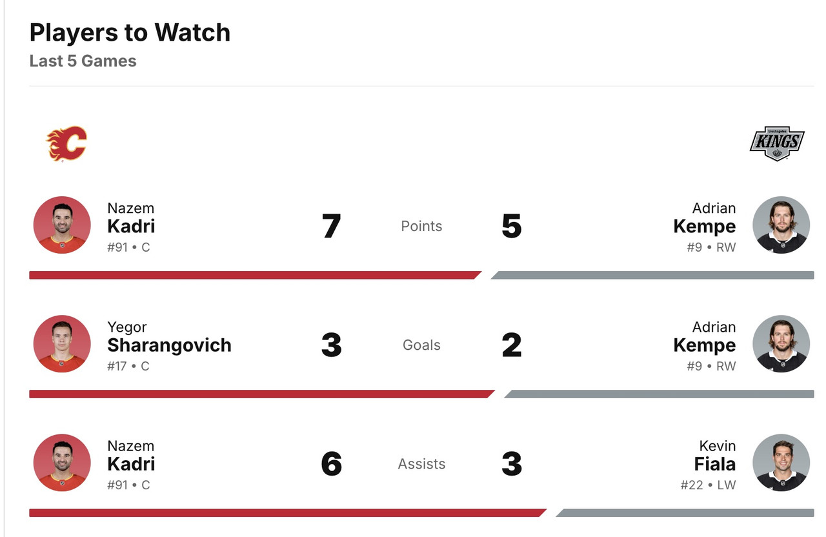Image resolution: width=826 pixels, height=537 pixels.
Task: Click the Calgary Flames team logo
Action: (66, 143)
